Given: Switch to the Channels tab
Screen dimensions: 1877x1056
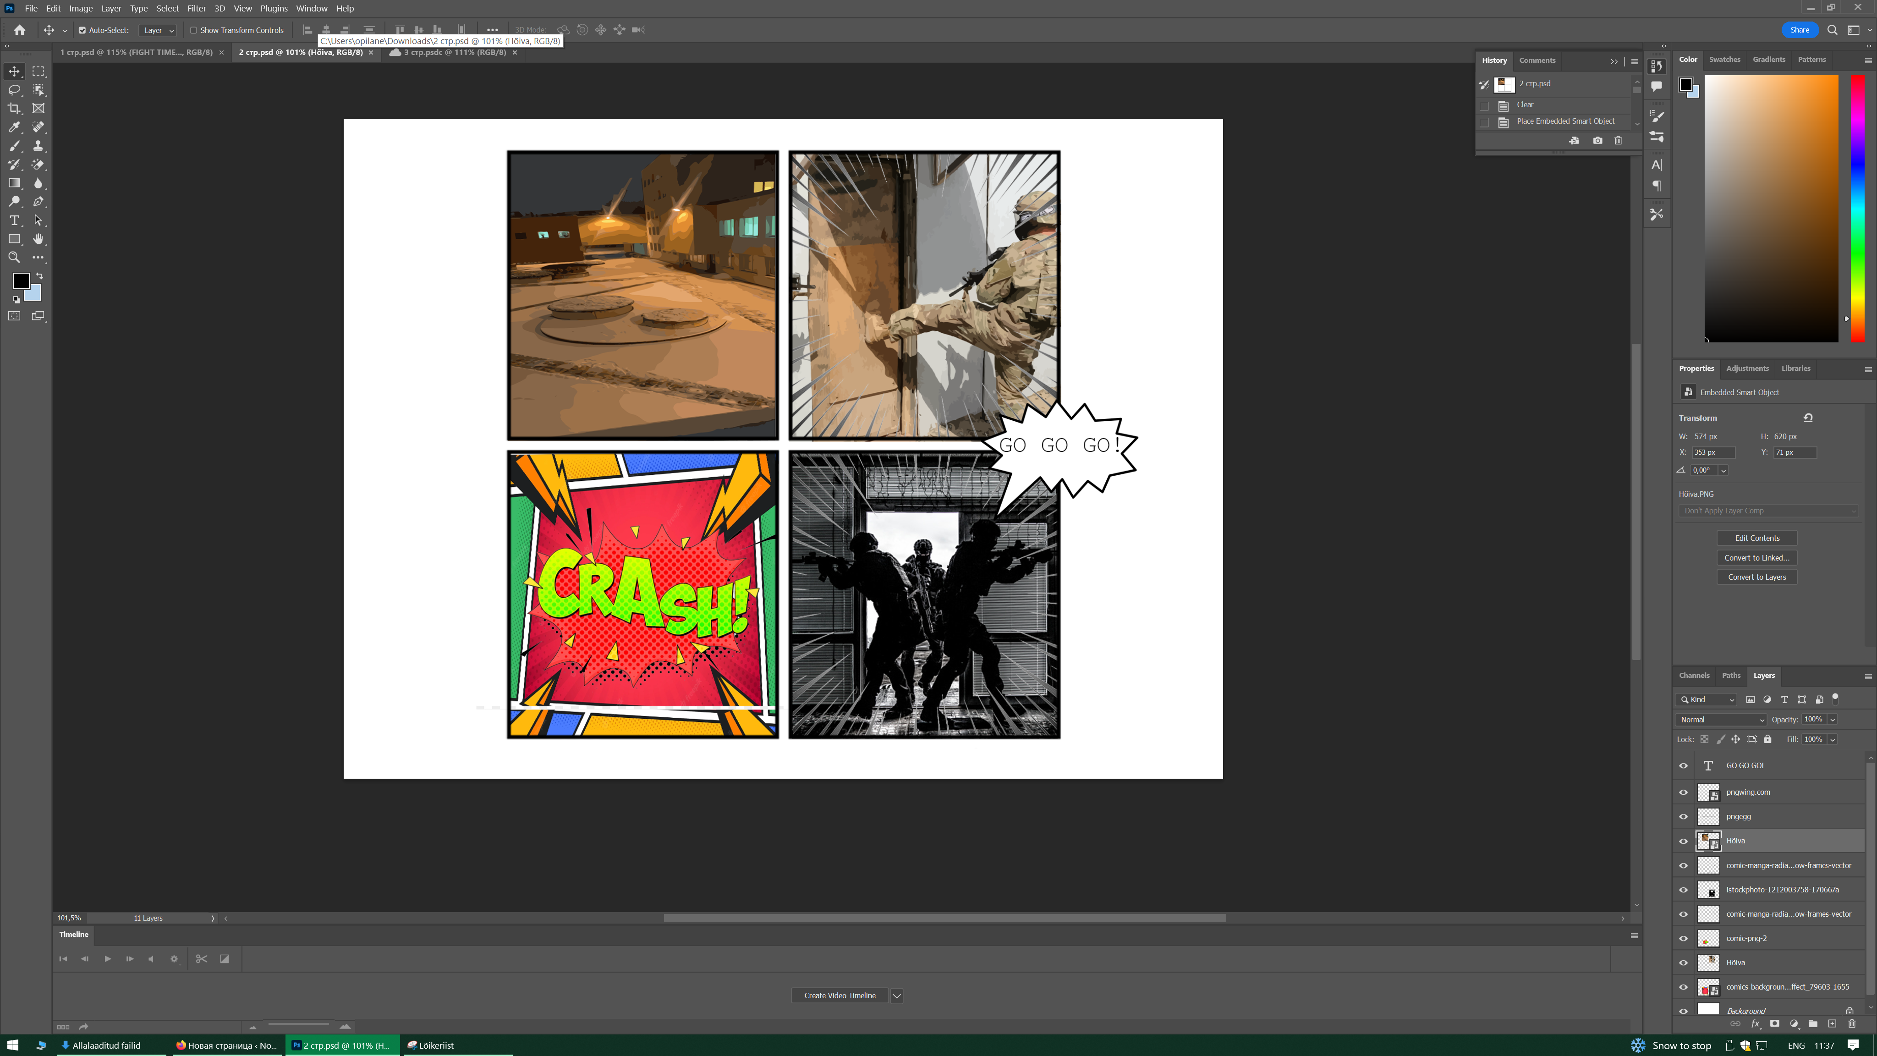Looking at the screenshot, I should click(1694, 676).
